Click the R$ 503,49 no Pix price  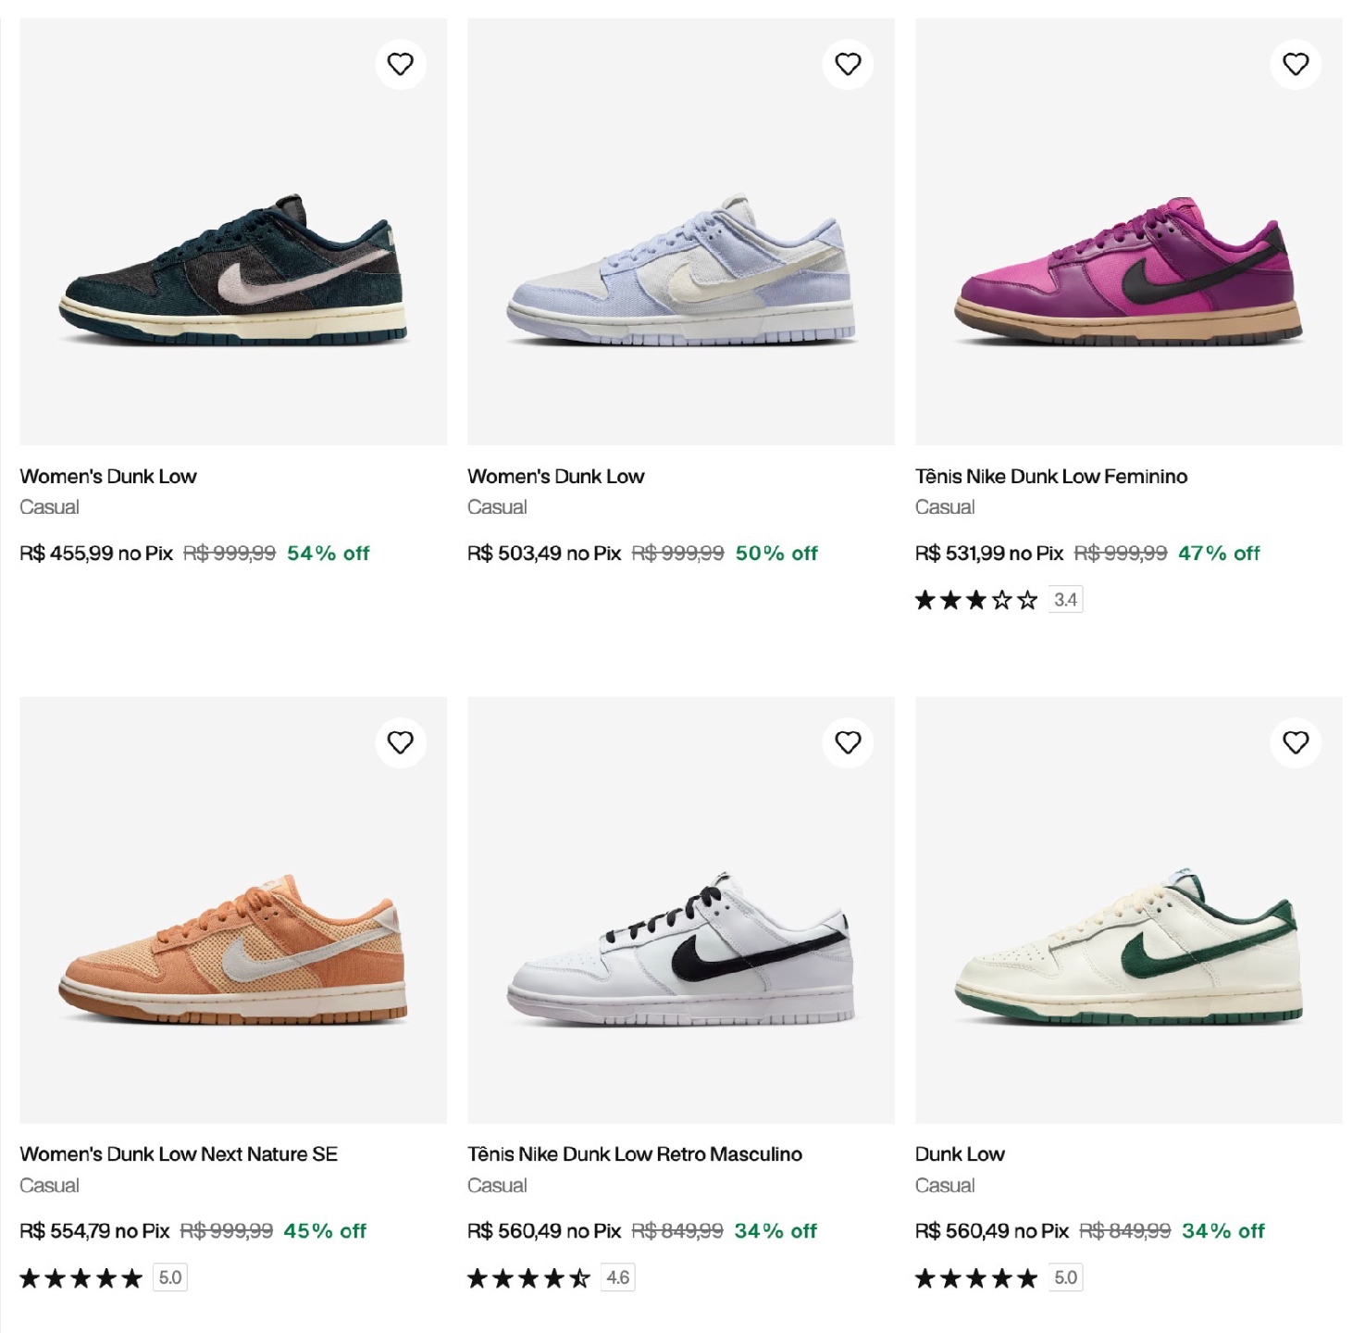[544, 554]
